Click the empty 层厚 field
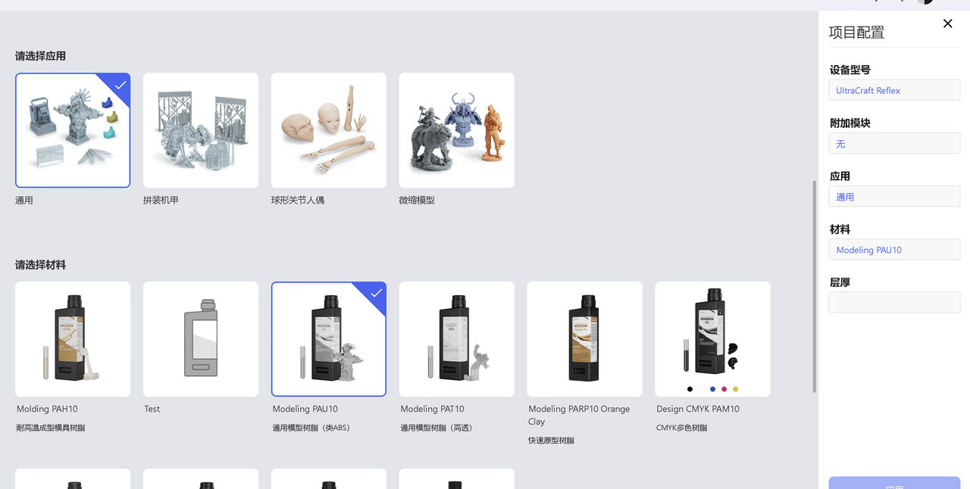The width and height of the screenshot is (970, 489). tap(894, 302)
